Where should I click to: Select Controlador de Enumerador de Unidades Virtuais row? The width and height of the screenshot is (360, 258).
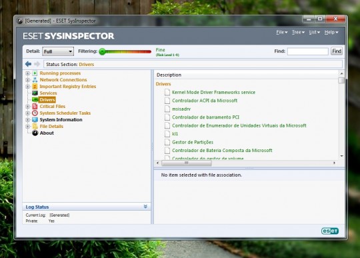coord(239,125)
